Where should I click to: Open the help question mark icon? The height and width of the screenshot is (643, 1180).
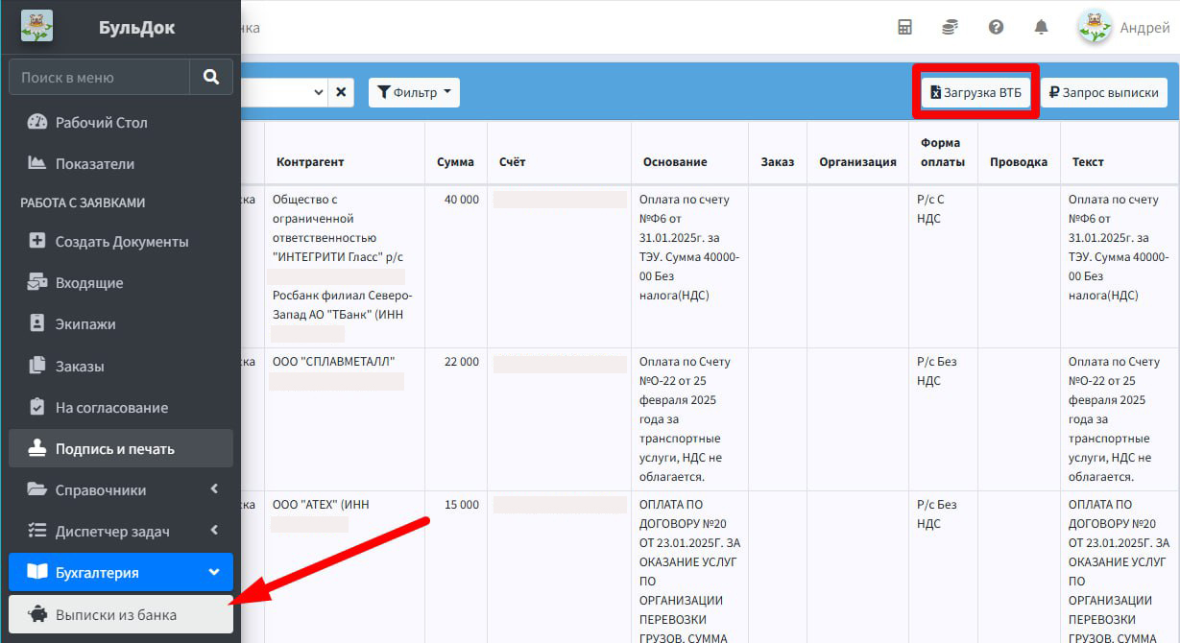click(x=996, y=27)
